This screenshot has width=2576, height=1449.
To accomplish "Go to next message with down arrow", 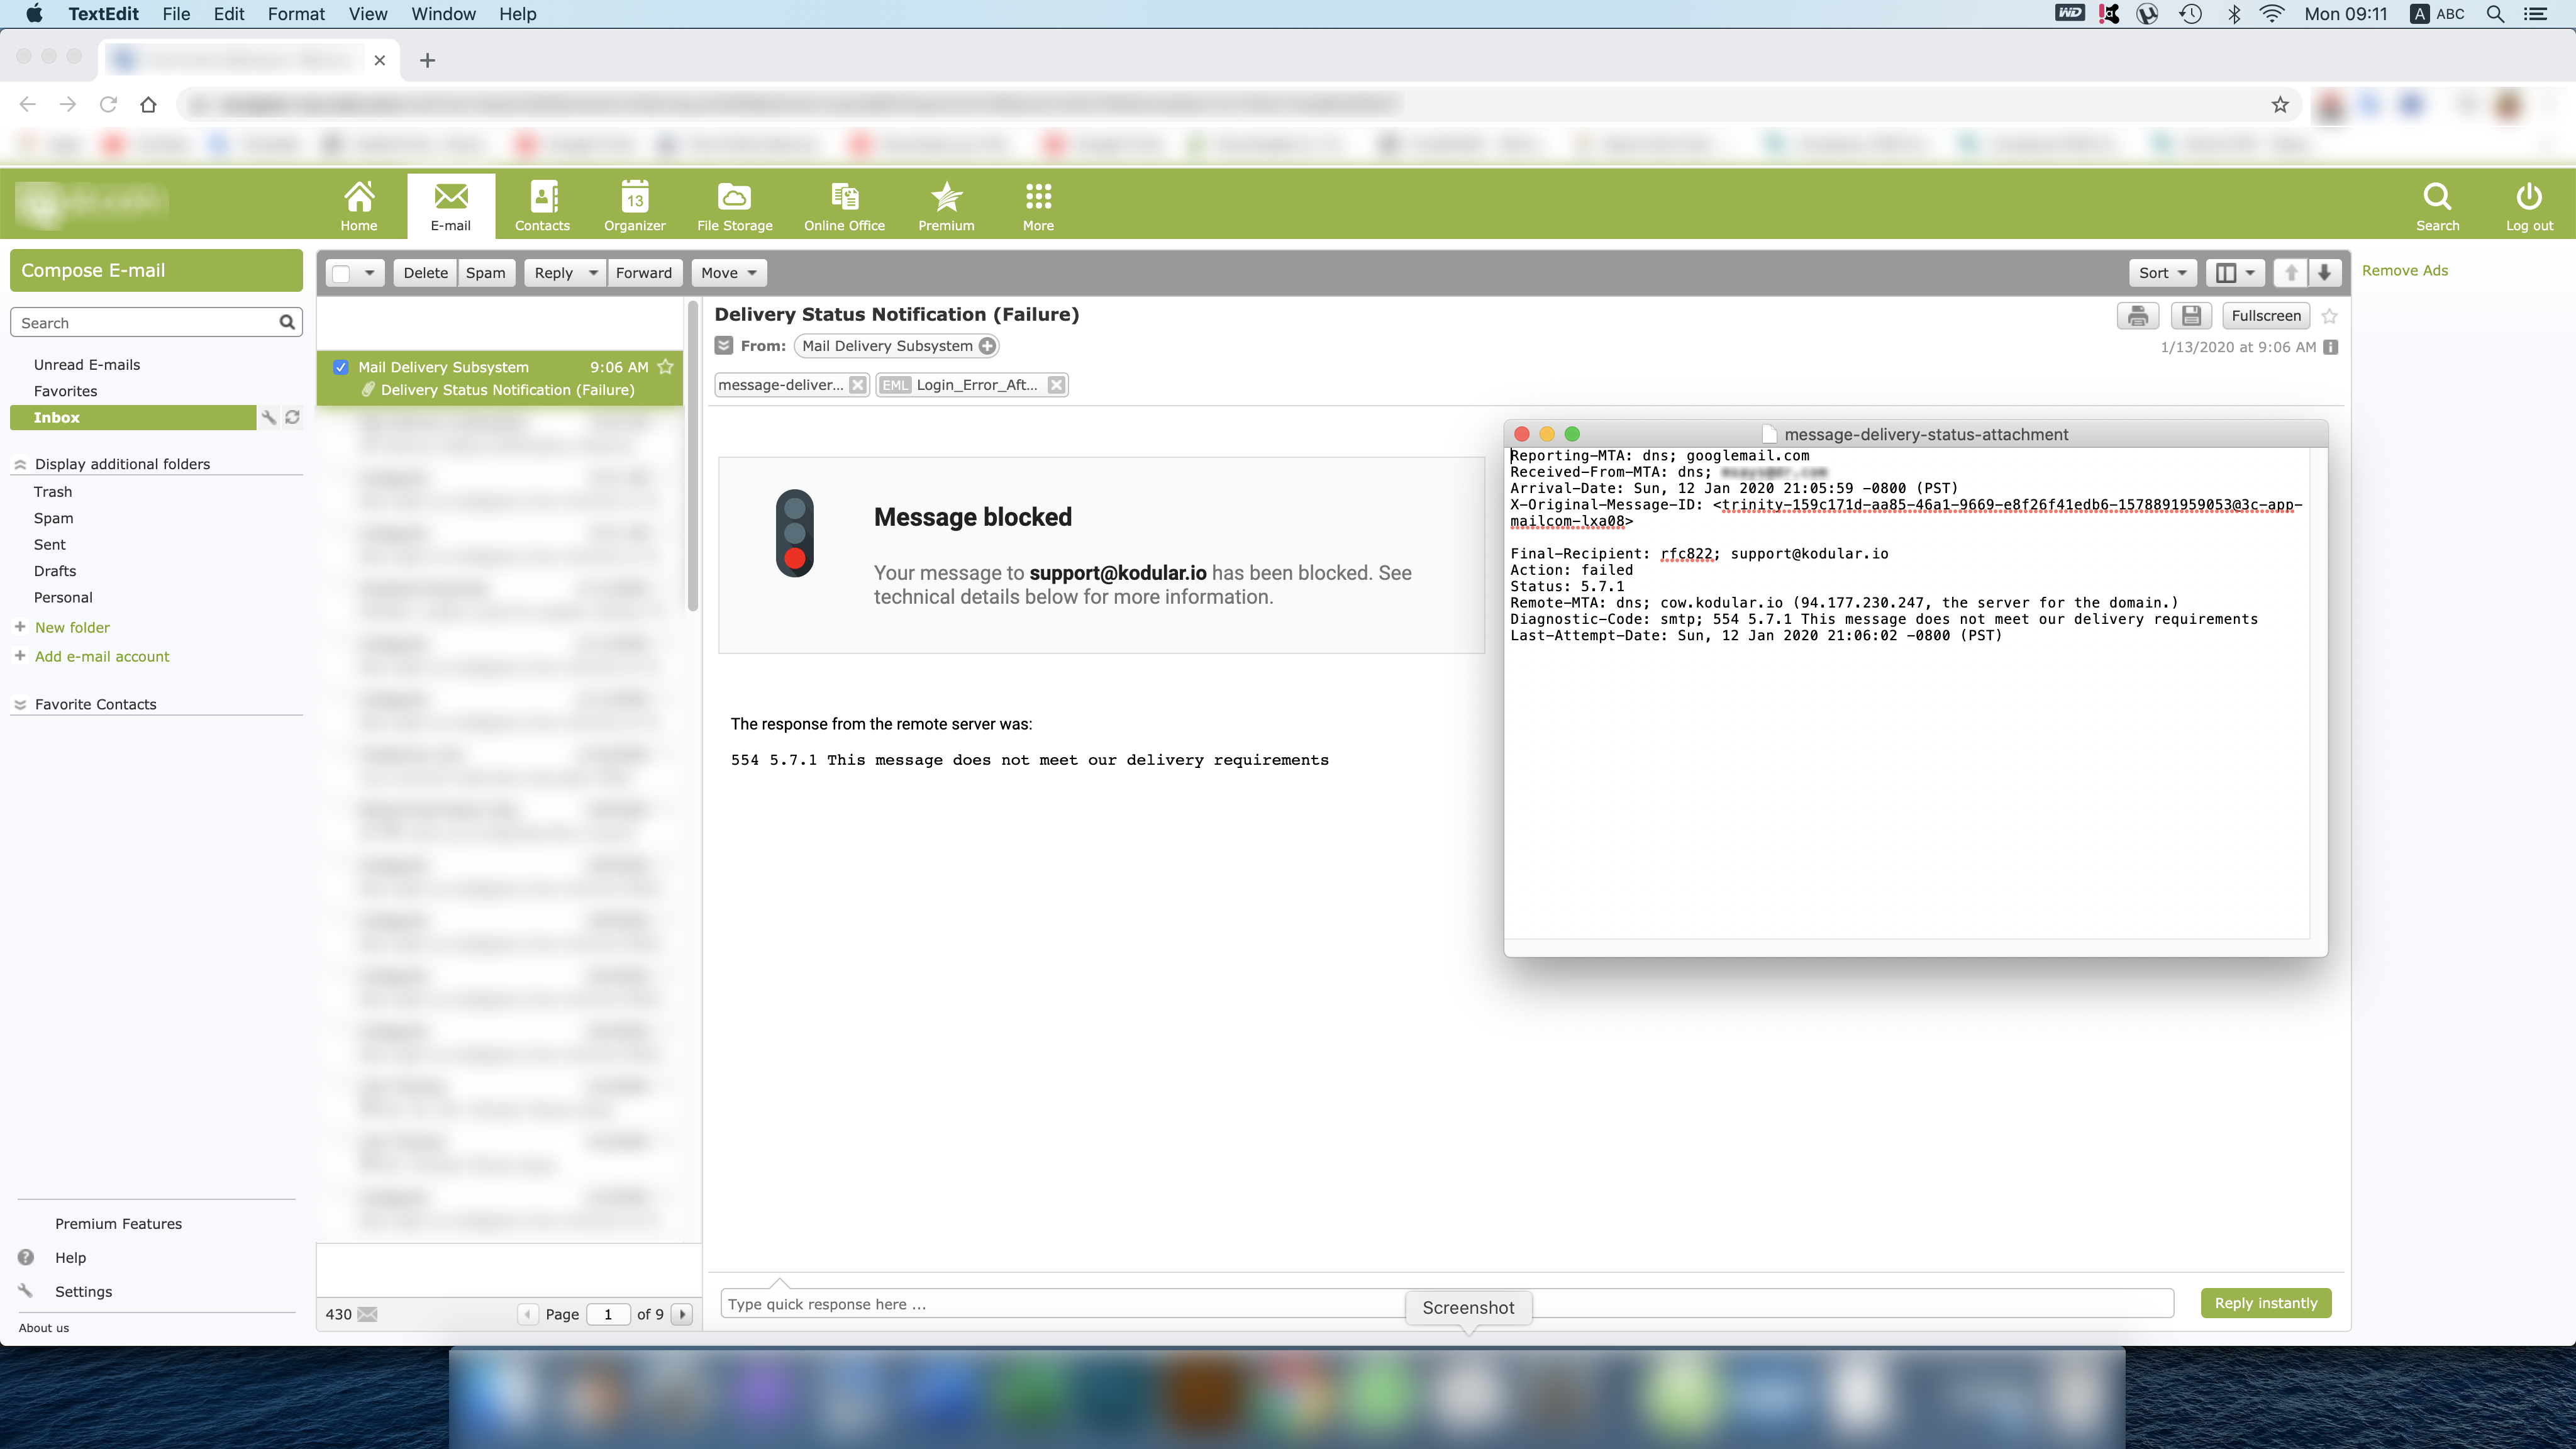I will (2324, 273).
